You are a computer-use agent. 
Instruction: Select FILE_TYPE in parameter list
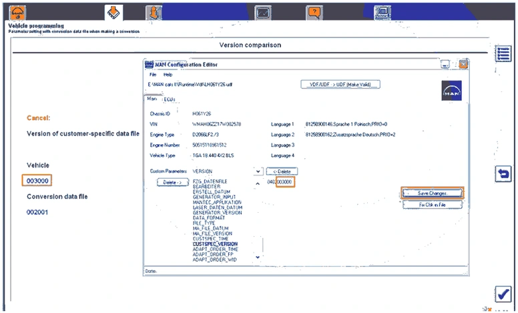coord(204,223)
